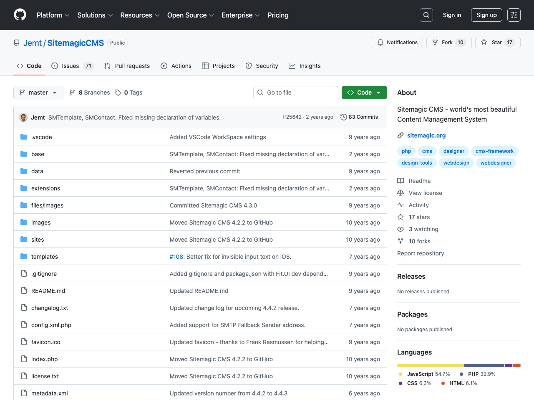Open commit history via the clock icon

[x=344, y=117]
